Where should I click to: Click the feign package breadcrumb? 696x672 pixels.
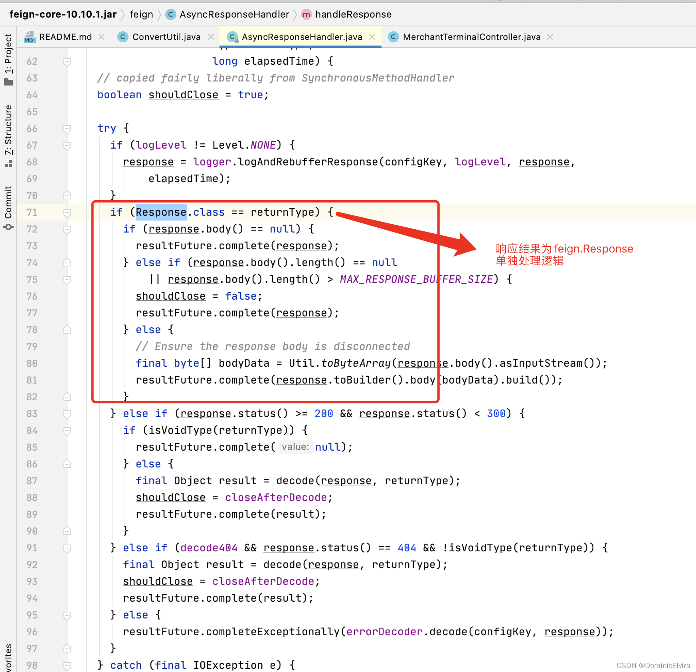[142, 14]
